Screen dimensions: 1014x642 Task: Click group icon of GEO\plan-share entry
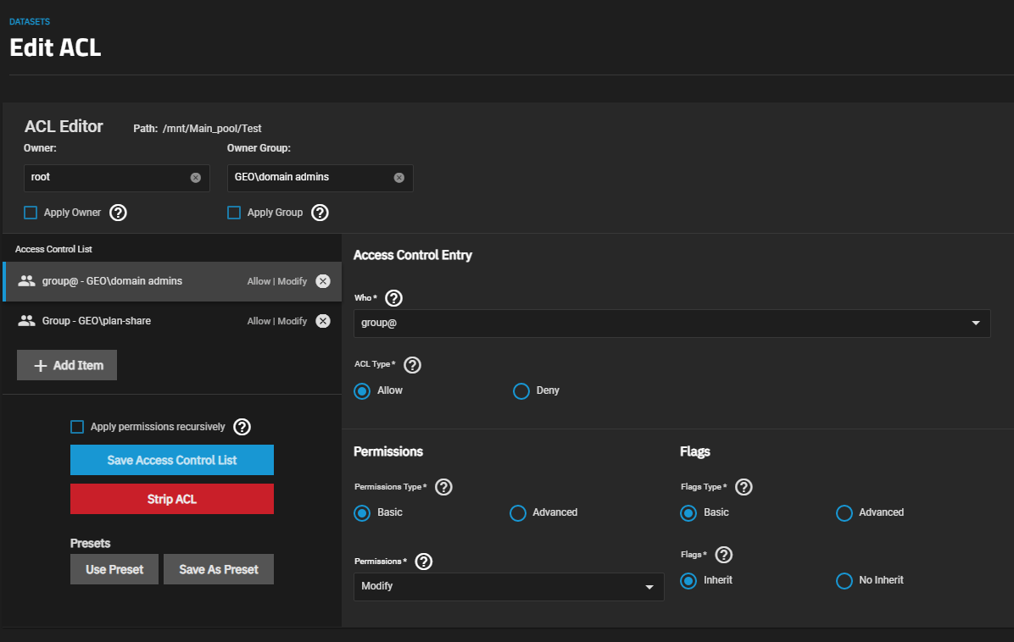click(x=26, y=321)
